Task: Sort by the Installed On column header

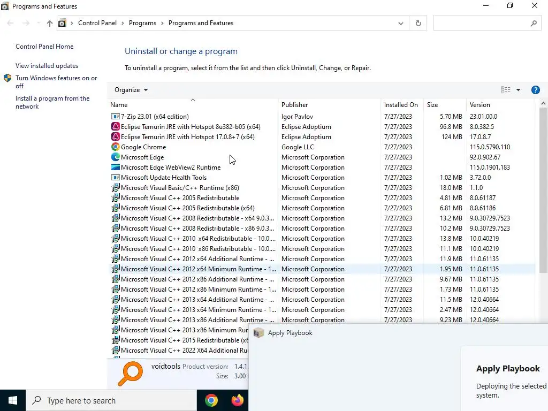Action: click(x=401, y=104)
